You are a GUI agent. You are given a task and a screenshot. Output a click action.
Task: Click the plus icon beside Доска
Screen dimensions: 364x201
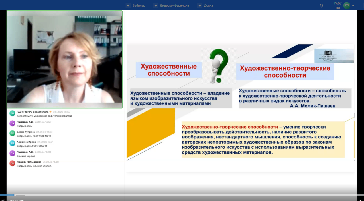point(200,5)
